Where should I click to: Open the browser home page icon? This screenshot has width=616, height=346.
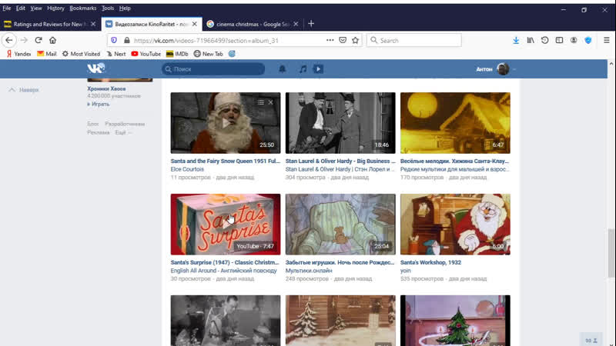[52, 40]
